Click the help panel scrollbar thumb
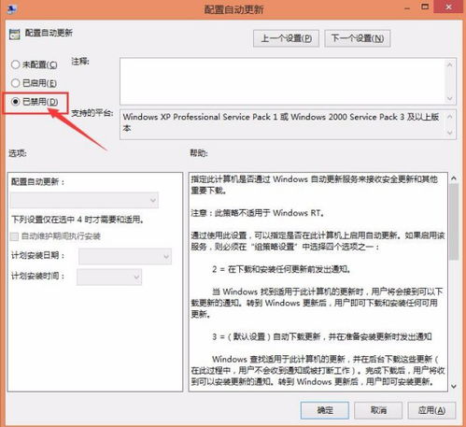Viewport: 466px width, 427px height. 454,221
